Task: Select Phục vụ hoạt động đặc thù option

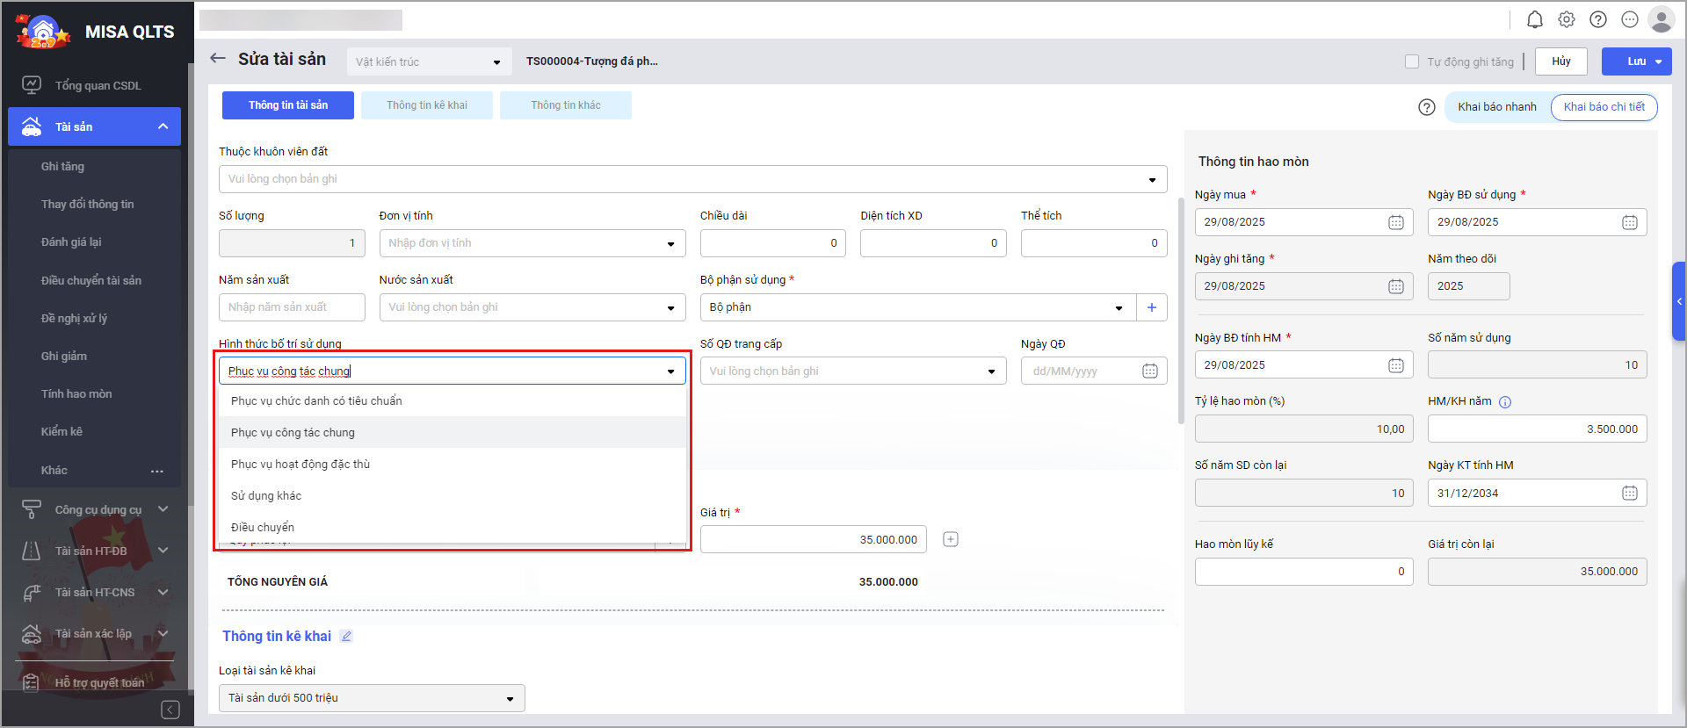Action: click(x=300, y=465)
